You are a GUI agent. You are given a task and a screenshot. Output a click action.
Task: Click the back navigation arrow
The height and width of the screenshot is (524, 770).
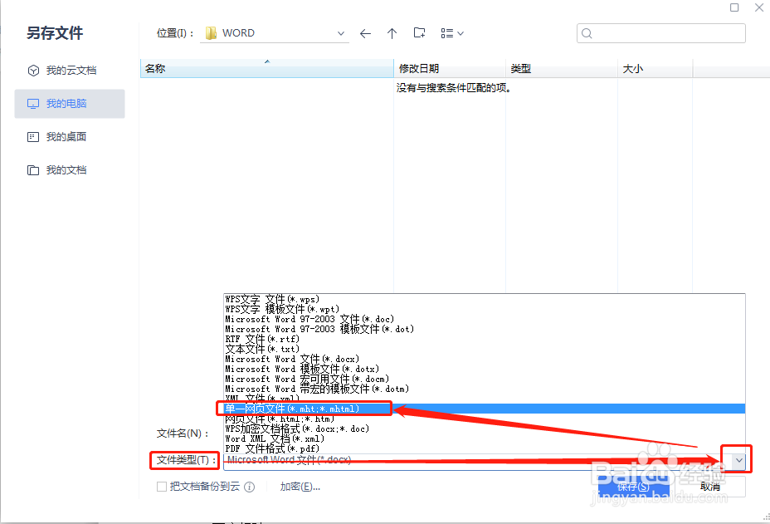pyautogui.click(x=365, y=32)
